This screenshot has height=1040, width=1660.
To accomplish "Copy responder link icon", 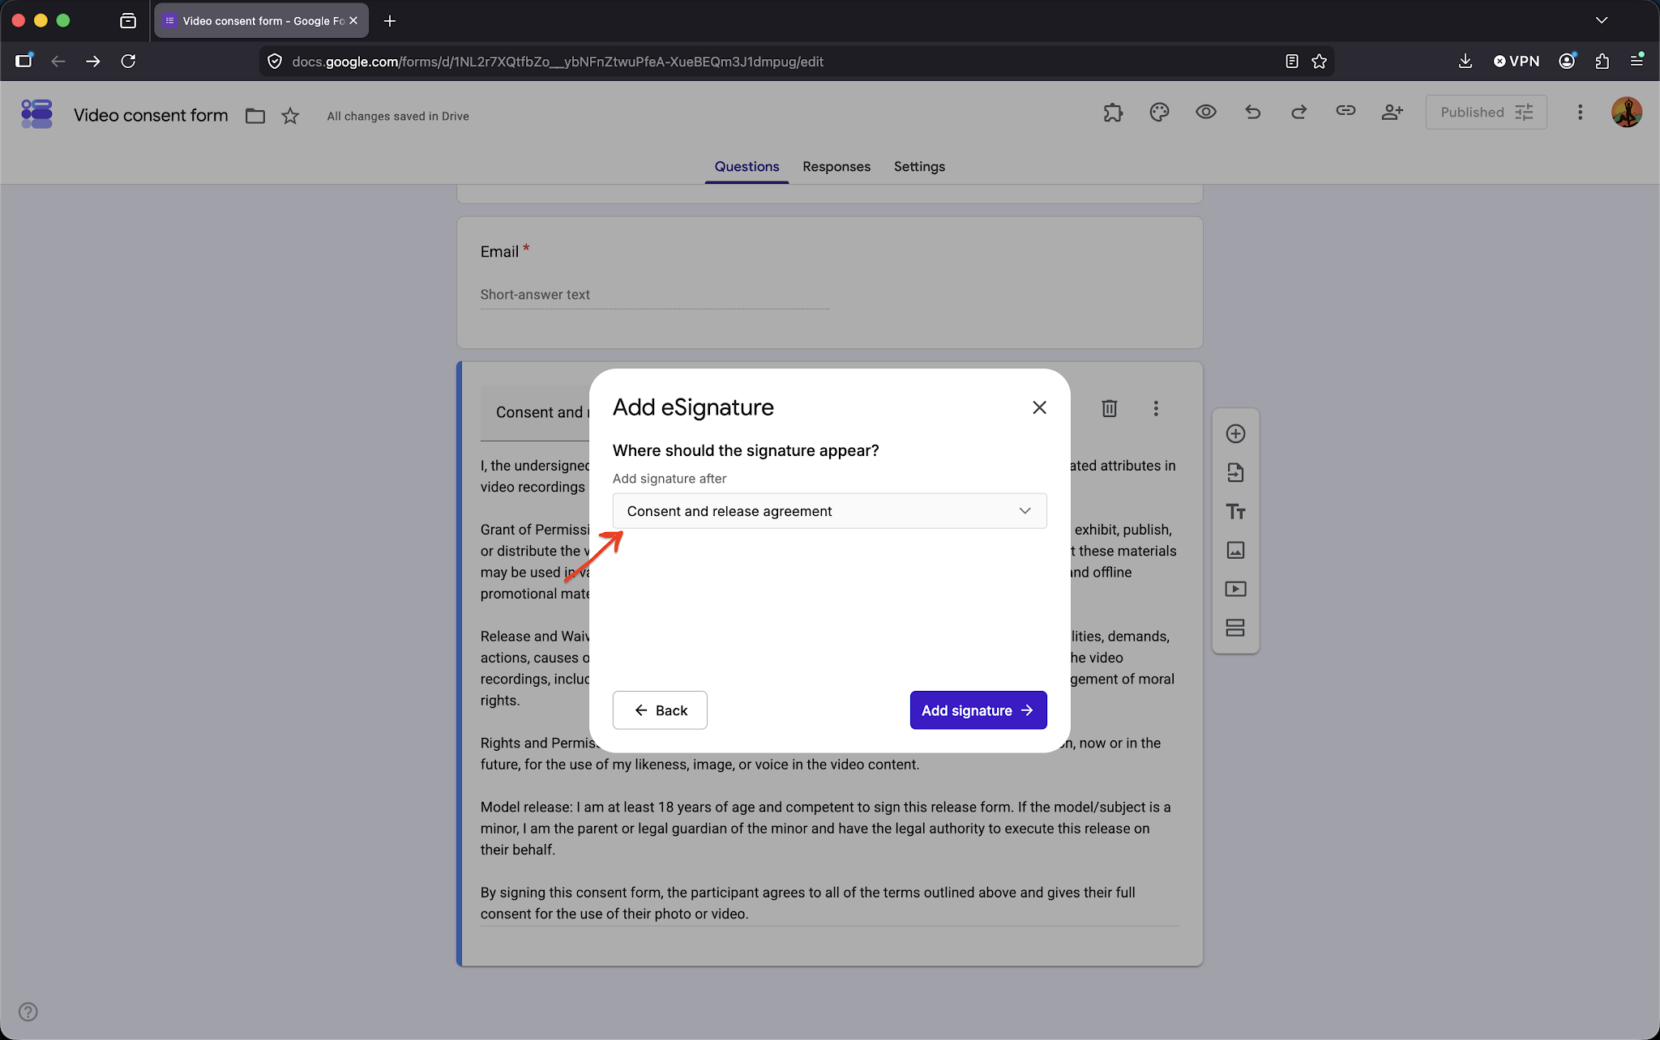I will tap(1346, 111).
